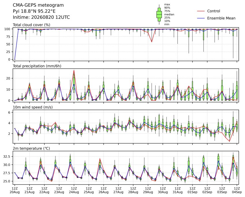Click the 12Z 01Sep axis label

coord(192,190)
